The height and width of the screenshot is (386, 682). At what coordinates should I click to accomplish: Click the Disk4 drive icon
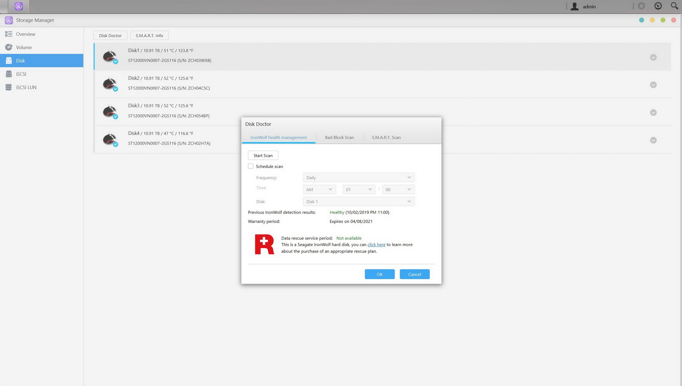tap(110, 139)
